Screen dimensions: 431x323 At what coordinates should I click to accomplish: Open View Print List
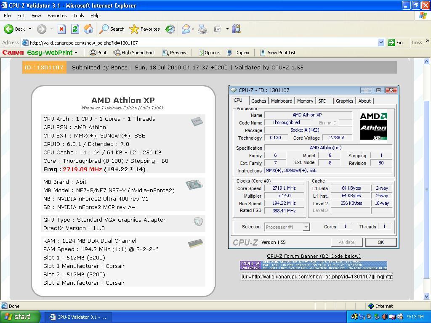[278, 53]
